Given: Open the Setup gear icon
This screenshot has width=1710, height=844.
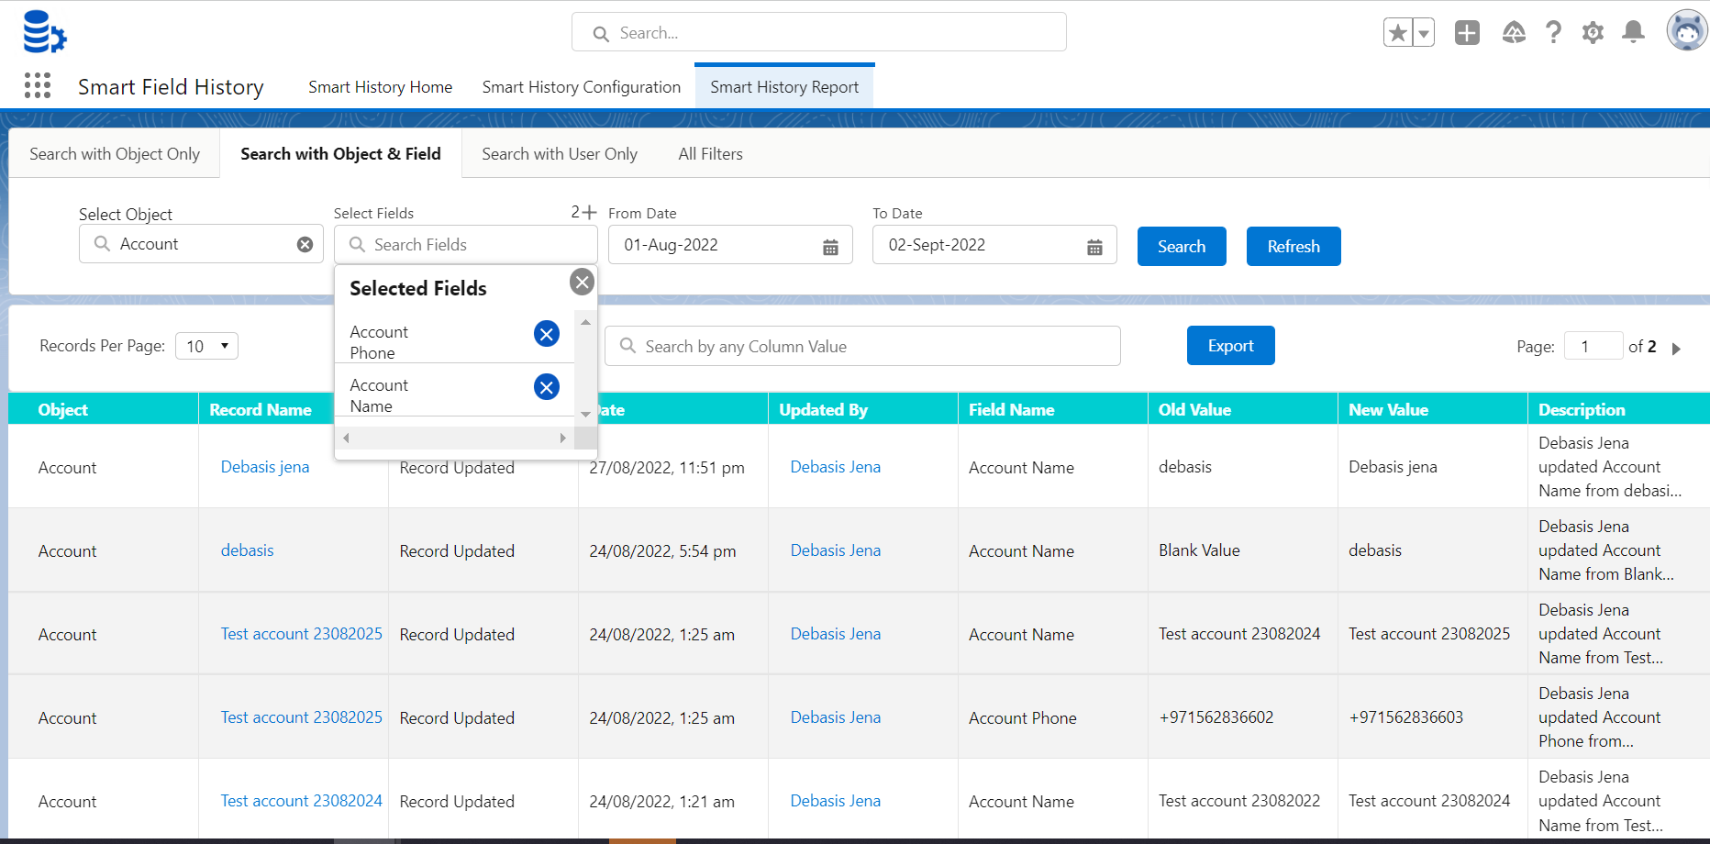Looking at the screenshot, I should (x=1593, y=33).
